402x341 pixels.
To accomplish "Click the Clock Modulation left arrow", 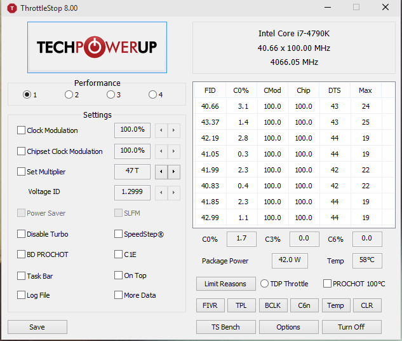I will tap(161, 130).
